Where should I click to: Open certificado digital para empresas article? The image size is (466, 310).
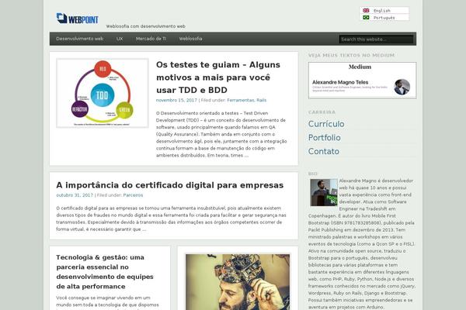click(169, 185)
